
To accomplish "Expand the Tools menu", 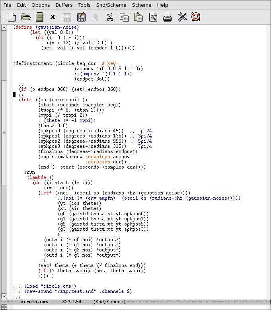I will [84, 5].
